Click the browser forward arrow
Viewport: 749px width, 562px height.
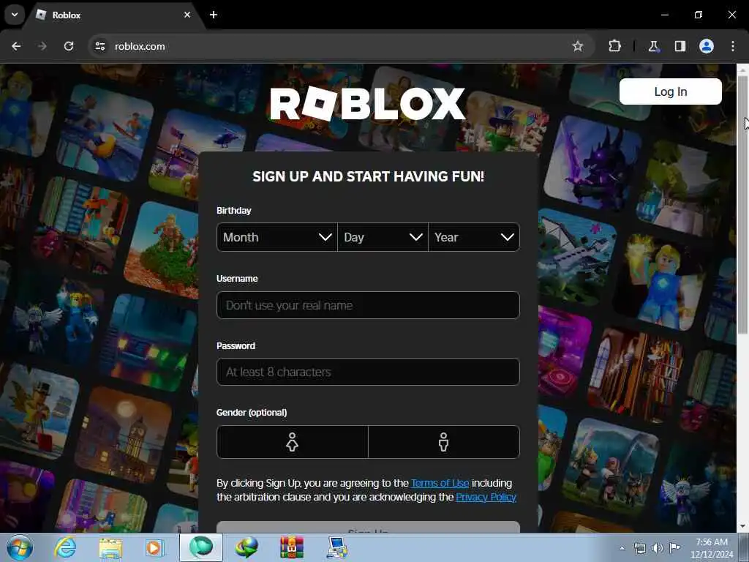click(42, 46)
